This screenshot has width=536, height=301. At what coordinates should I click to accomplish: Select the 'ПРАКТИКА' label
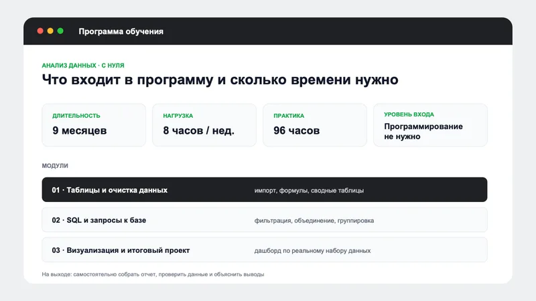click(289, 116)
